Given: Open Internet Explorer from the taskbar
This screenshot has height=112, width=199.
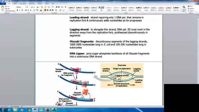Looking at the screenshot, I should point(9,110).
